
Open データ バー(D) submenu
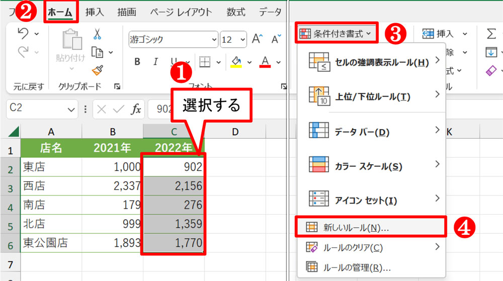pyautogui.click(x=372, y=131)
